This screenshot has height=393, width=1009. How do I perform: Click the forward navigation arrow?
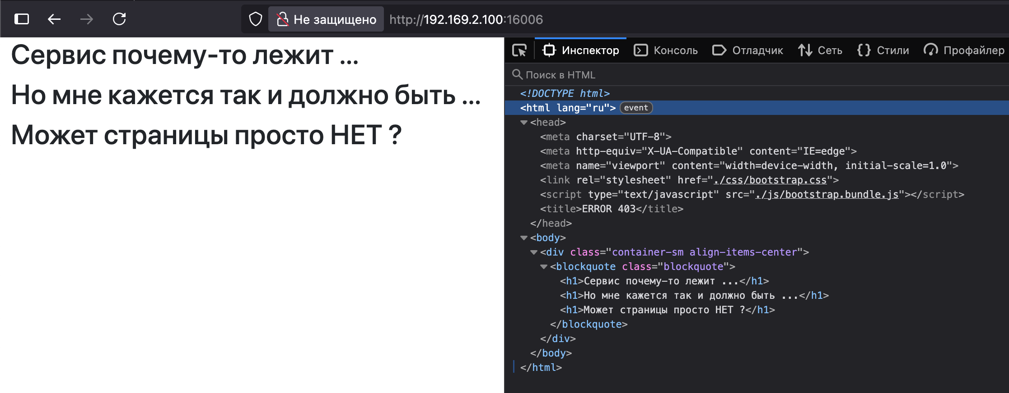[x=86, y=19]
